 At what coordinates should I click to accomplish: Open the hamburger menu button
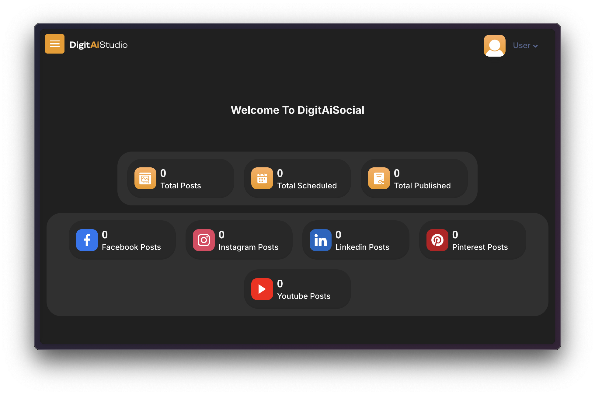pyautogui.click(x=55, y=44)
